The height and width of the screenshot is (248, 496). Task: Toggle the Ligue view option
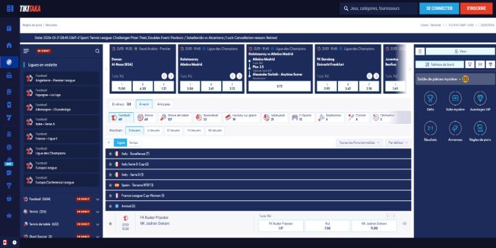[x=120, y=142]
